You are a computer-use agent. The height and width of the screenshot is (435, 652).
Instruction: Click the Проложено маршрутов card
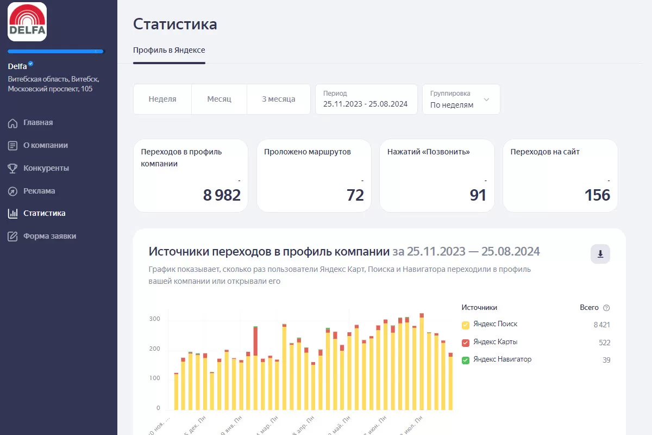click(x=314, y=176)
